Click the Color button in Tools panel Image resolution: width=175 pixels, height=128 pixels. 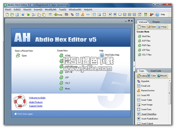pos(152,76)
